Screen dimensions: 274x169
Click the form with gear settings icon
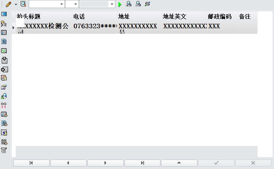click(4, 115)
